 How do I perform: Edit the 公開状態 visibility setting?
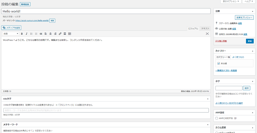[x=234, y=29]
